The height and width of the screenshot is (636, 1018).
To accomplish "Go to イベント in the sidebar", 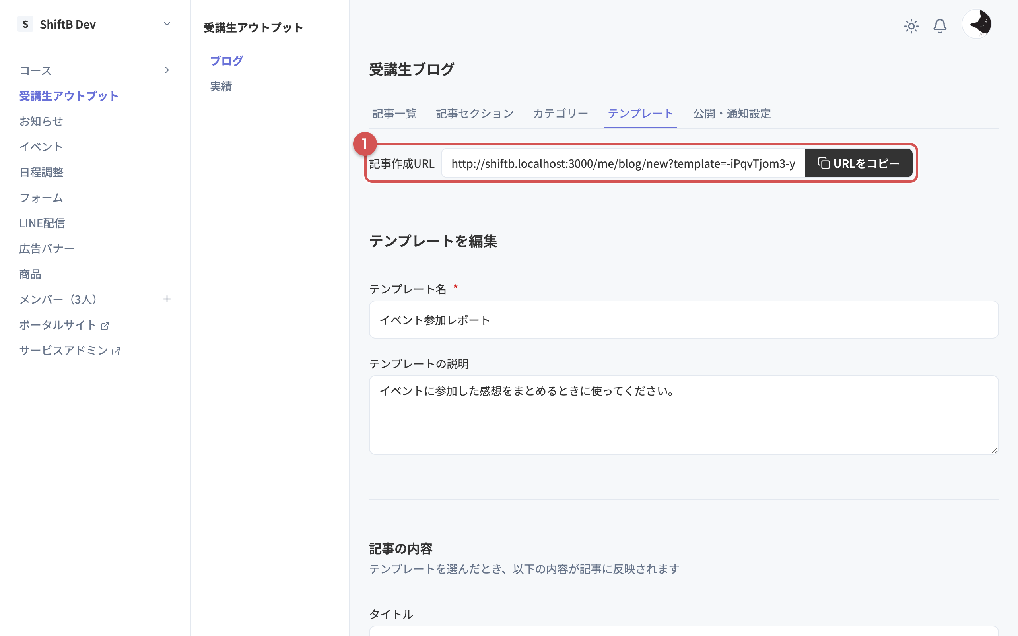I will tap(41, 146).
